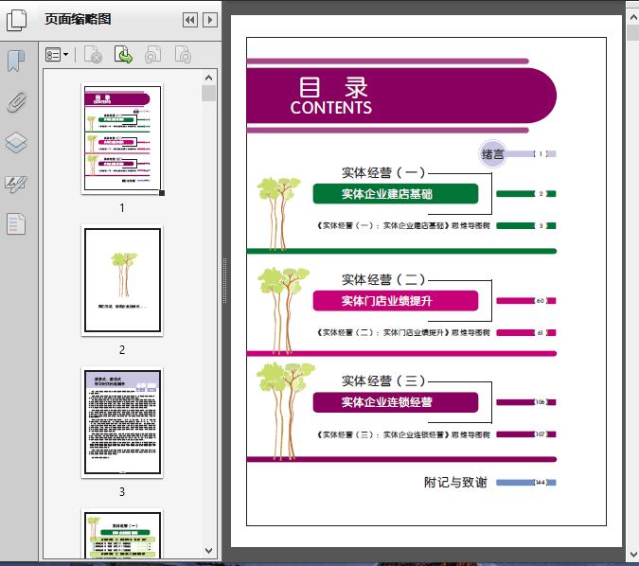The width and height of the screenshot is (639, 566).
Task: Click the extract/insert pages green arrow icon
Action: 123,55
